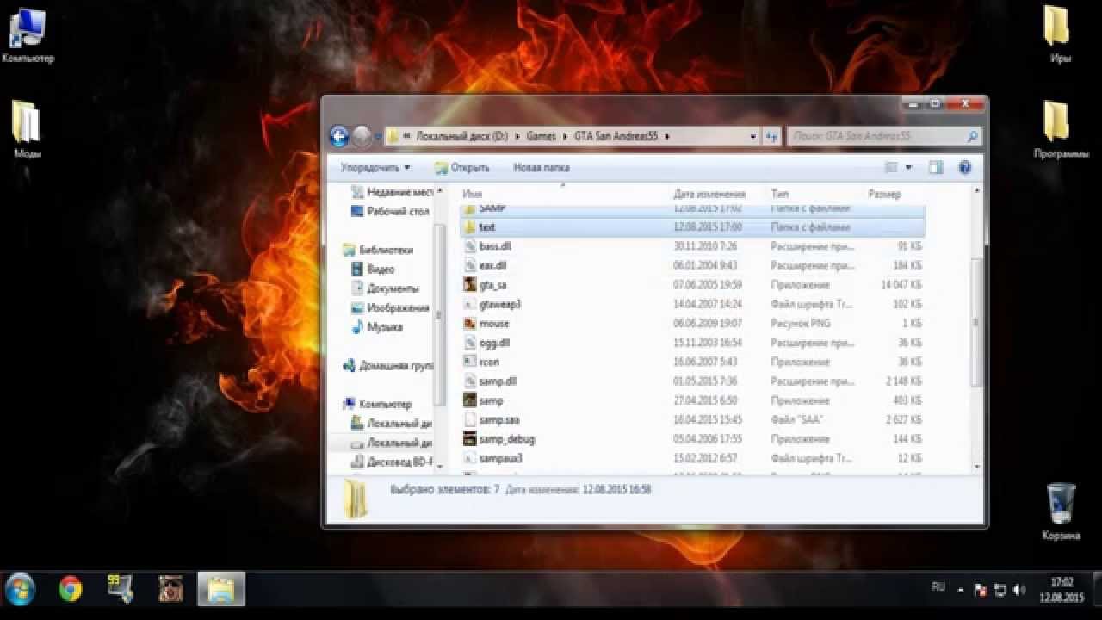
Task: Click the Windows Start button
Action: pyautogui.click(x=20, y=590)
